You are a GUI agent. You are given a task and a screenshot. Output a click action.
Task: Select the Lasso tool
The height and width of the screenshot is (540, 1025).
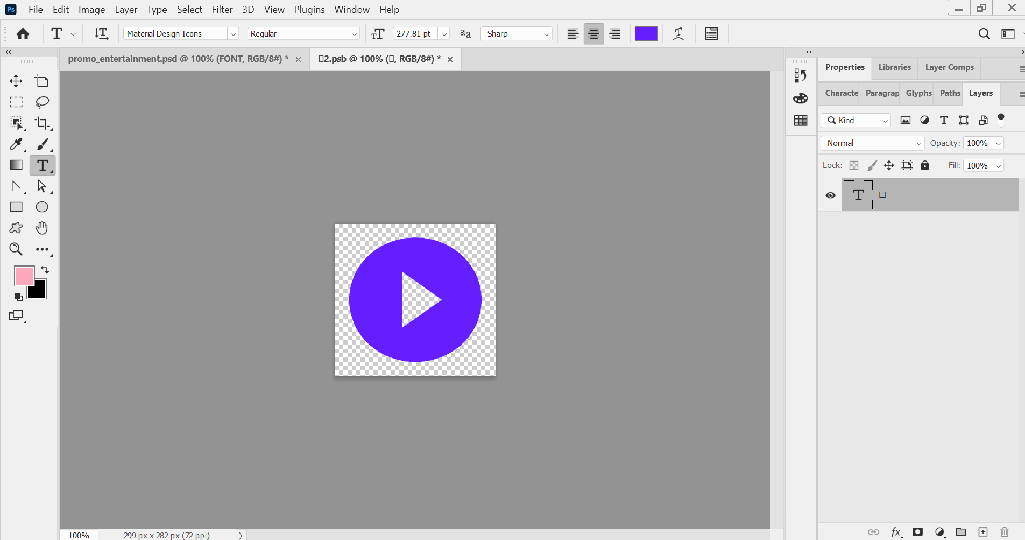tap(42, 102)
